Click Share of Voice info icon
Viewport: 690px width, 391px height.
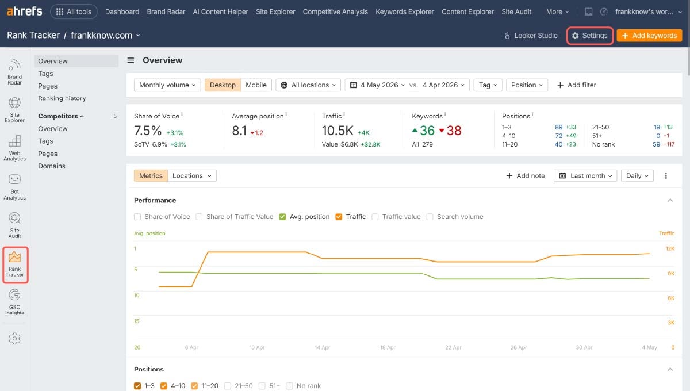coord(182,114)
